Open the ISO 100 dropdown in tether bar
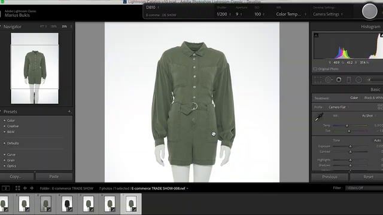The image size is (383, 215). coord(259,14)
